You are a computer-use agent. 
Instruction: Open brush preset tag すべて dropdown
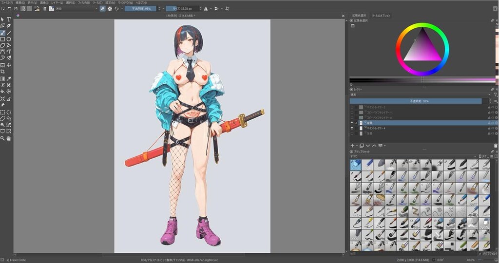point(413,156)
